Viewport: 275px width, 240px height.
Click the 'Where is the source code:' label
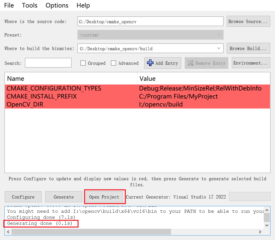(35, 21)
